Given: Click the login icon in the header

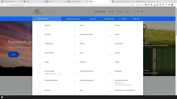Looking at the screenshot, I should tap(126, 11).
